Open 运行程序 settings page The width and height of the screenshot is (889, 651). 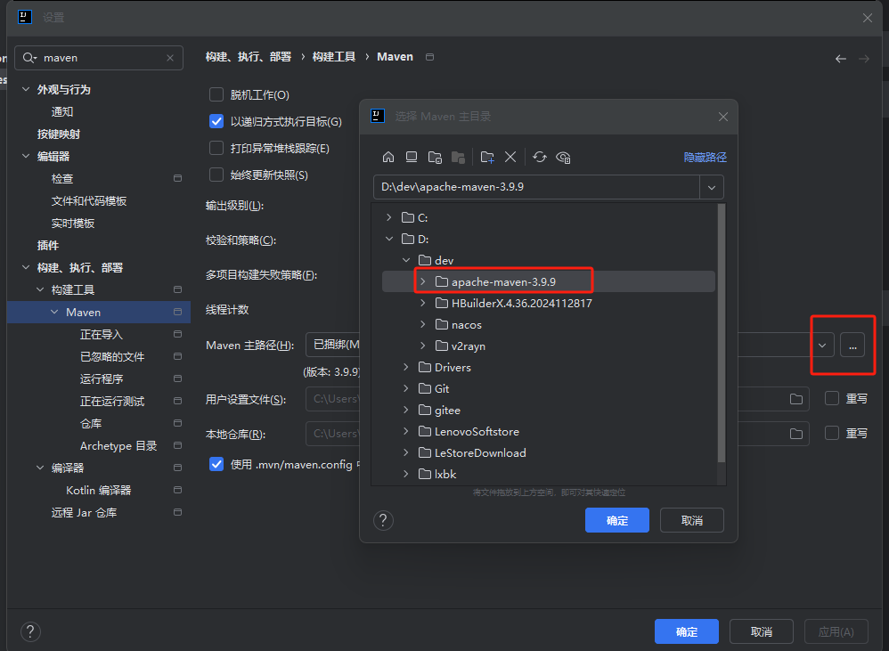point(100,378)
